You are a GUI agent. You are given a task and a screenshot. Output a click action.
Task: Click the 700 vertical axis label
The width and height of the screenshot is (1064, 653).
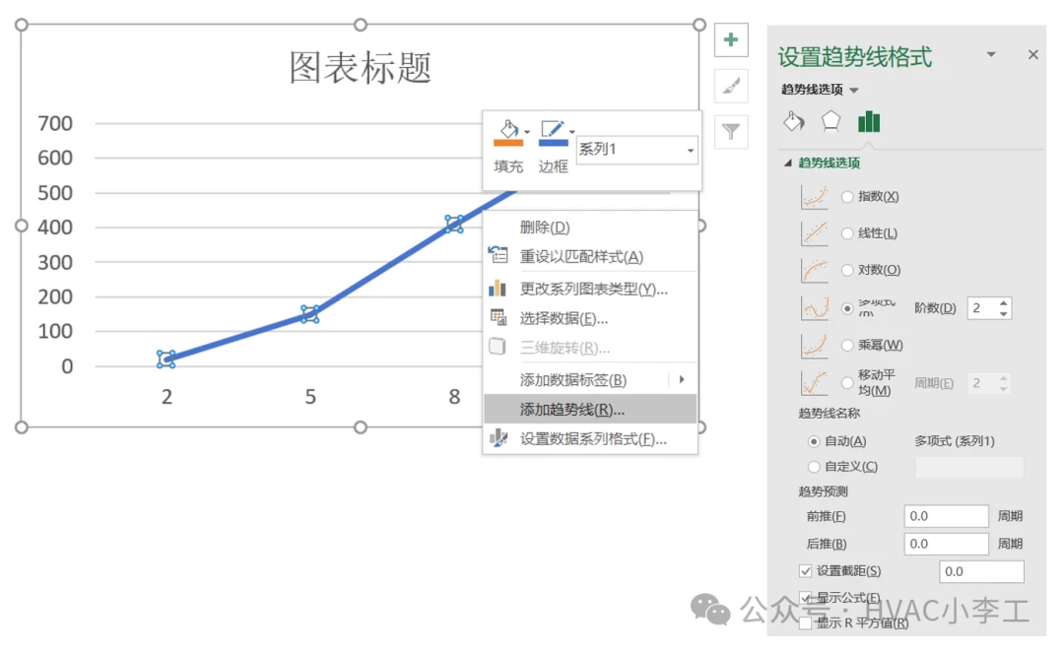55,123
